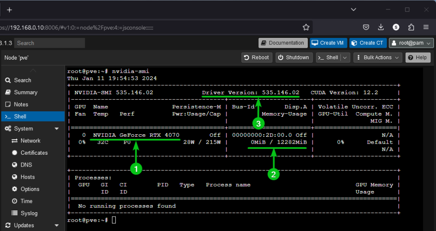Open the Firefox hamburger menu

point(426,27)
